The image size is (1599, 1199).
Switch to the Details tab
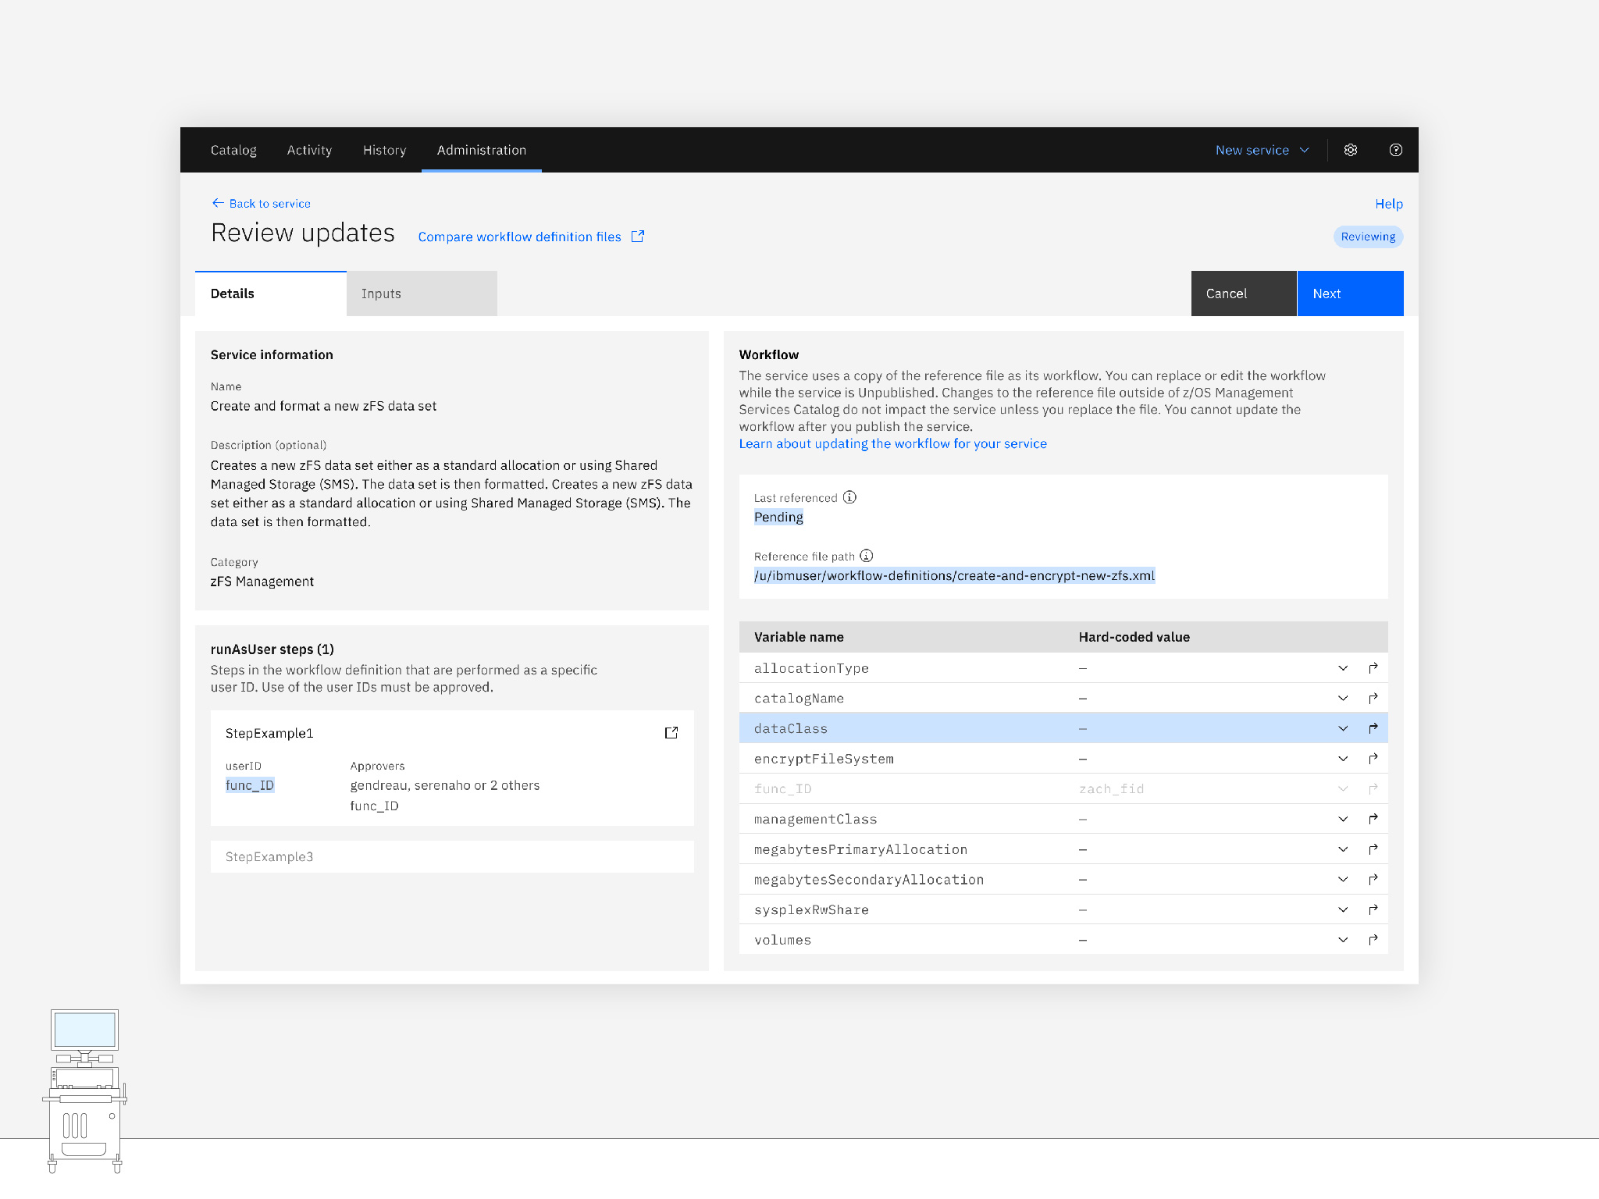coord(271,294)
